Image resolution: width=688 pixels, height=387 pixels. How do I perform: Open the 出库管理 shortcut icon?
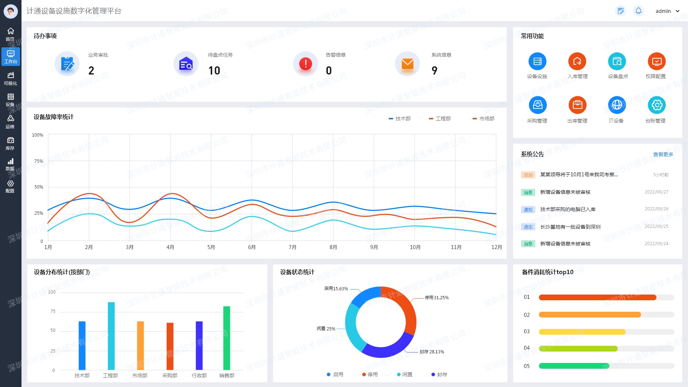tap(577, 105)
